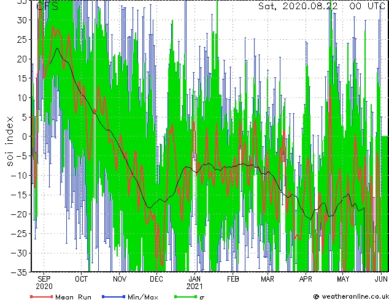Click the '2021' year label
This screenshot has height=300, width=389.
(194, 287)
